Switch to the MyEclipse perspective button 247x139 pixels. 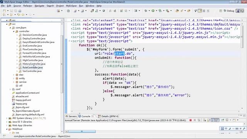click(240, 11)
